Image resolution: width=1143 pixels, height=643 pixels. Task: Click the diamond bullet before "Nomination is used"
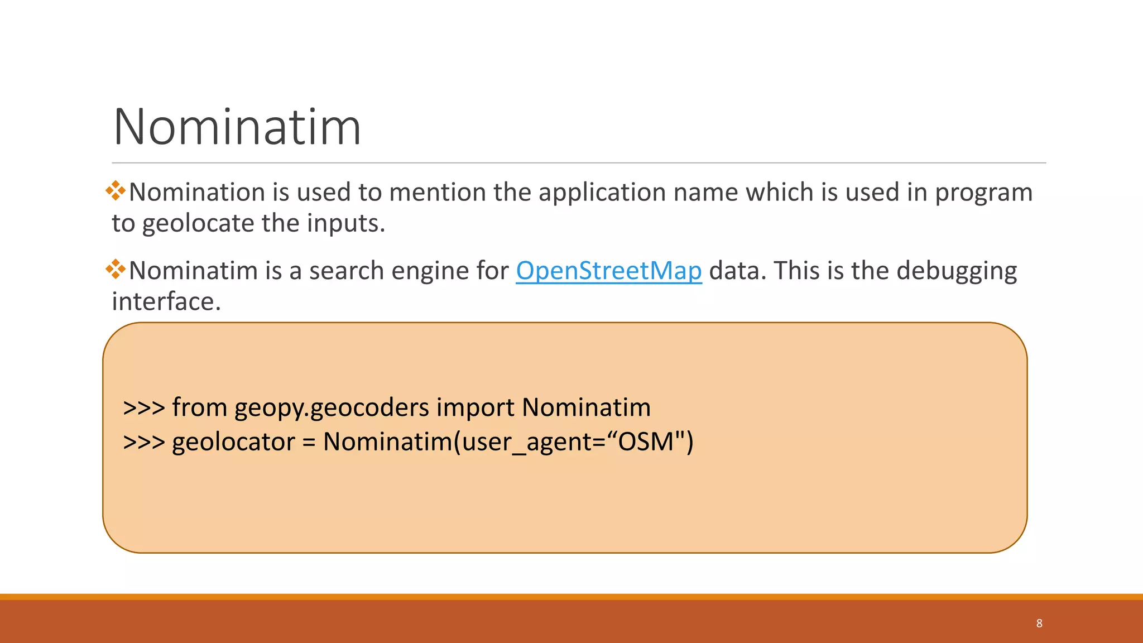(x=116, y=191)
